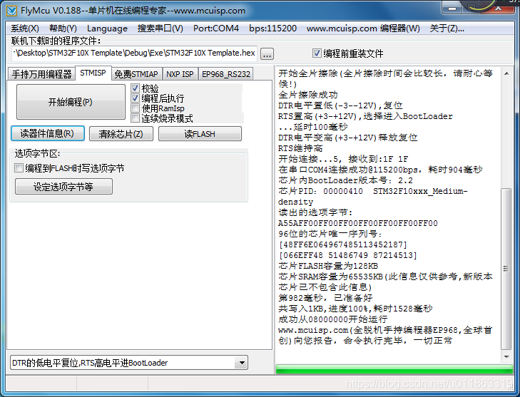The image size is (520, 397).
Task: Click the green progress bar
Action: coord(394,368)
